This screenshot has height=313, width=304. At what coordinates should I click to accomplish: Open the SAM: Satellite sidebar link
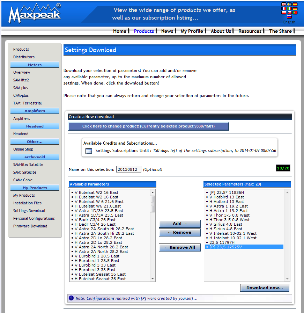tap(25, 172)
